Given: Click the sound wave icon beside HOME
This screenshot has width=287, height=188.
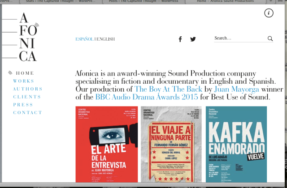Looking at the screenshot, I should [x=10, y=73].
